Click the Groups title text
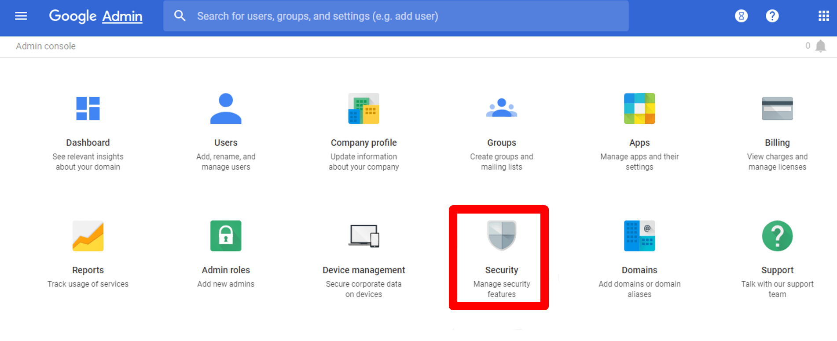 click(x=502, y=143)
